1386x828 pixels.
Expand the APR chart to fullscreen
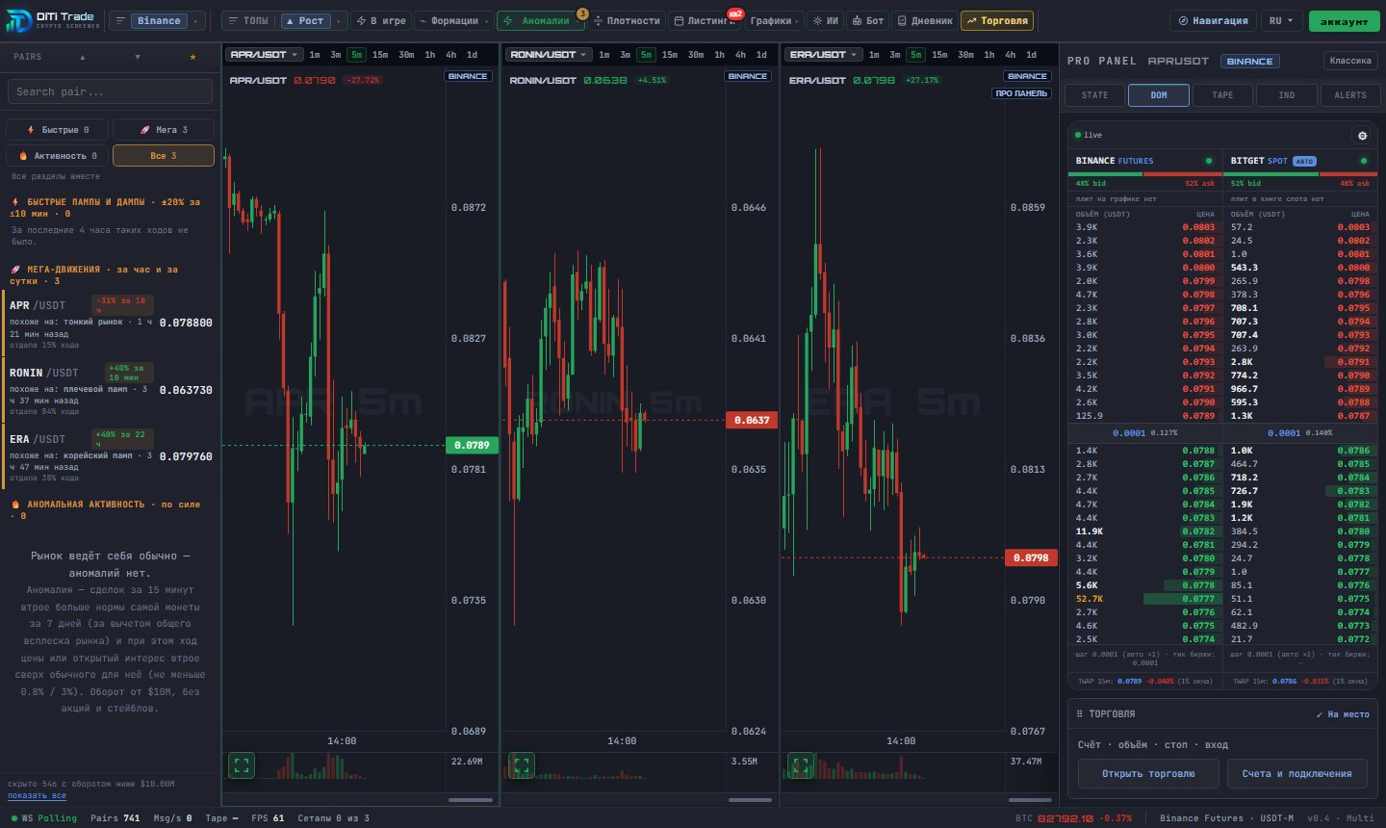click(242, 765)
